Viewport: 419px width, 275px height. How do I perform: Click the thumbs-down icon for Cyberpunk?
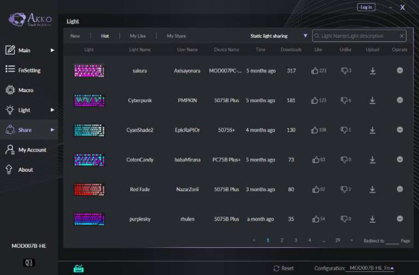tap(344, 100)
